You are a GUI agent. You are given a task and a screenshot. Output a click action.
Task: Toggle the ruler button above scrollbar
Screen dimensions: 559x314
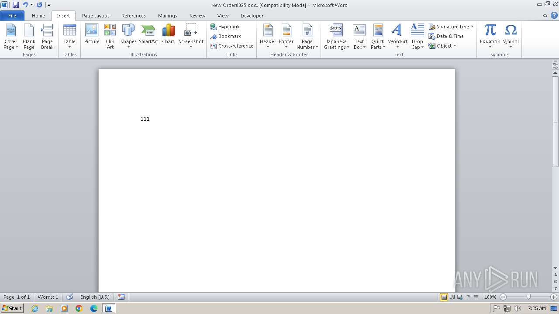(x=555, y=66)
